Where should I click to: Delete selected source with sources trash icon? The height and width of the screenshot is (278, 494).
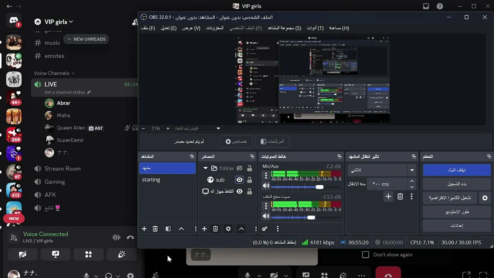pos(215,229)
